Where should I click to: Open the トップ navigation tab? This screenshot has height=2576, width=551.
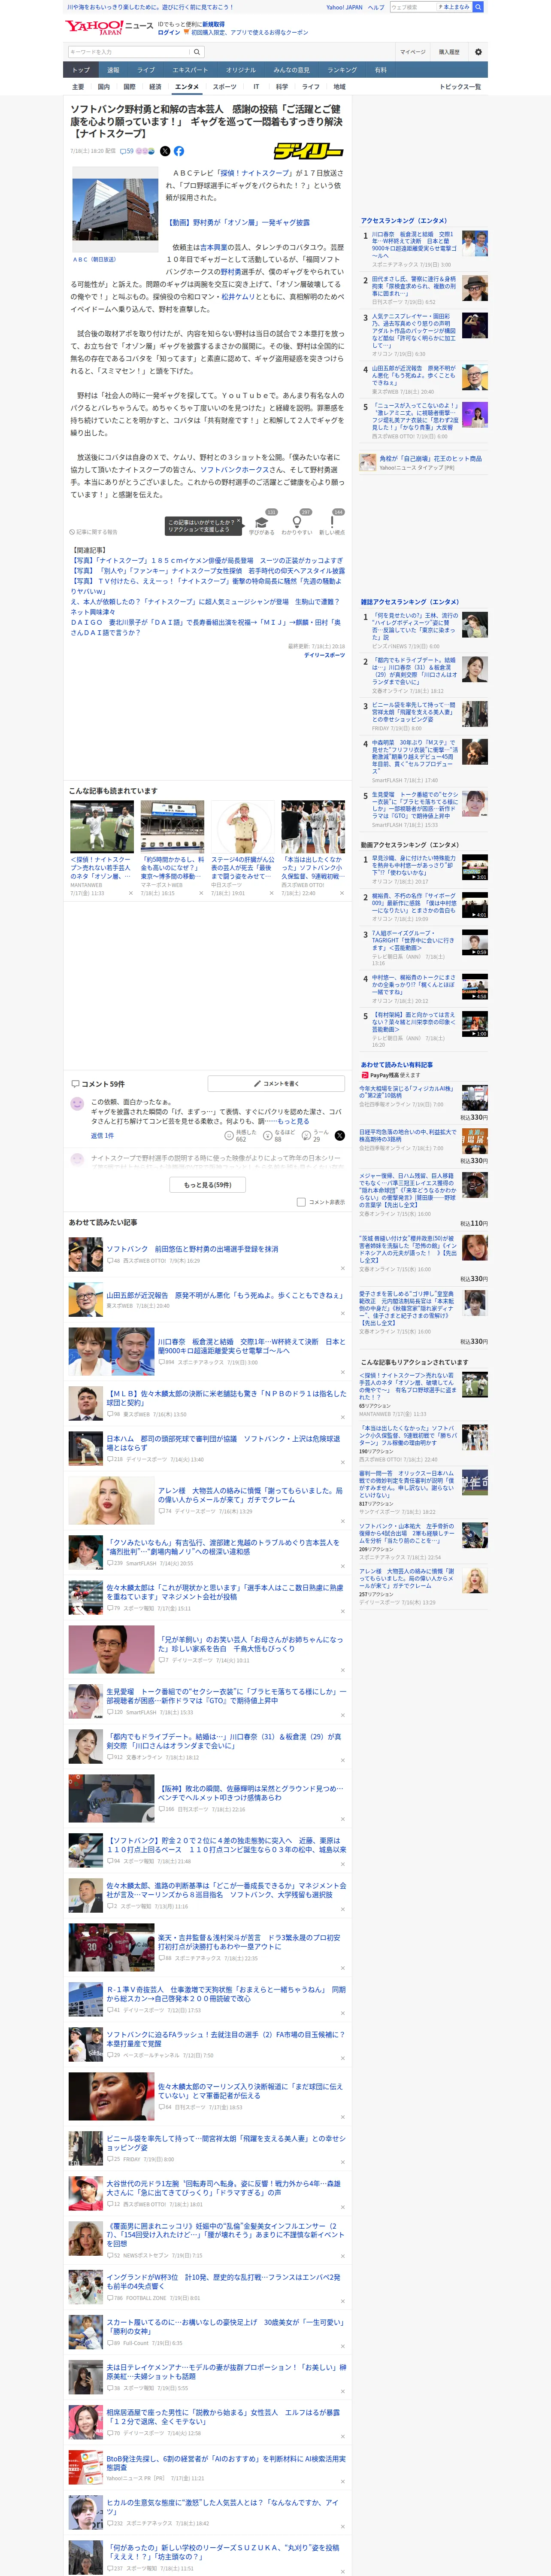(81, 70)
